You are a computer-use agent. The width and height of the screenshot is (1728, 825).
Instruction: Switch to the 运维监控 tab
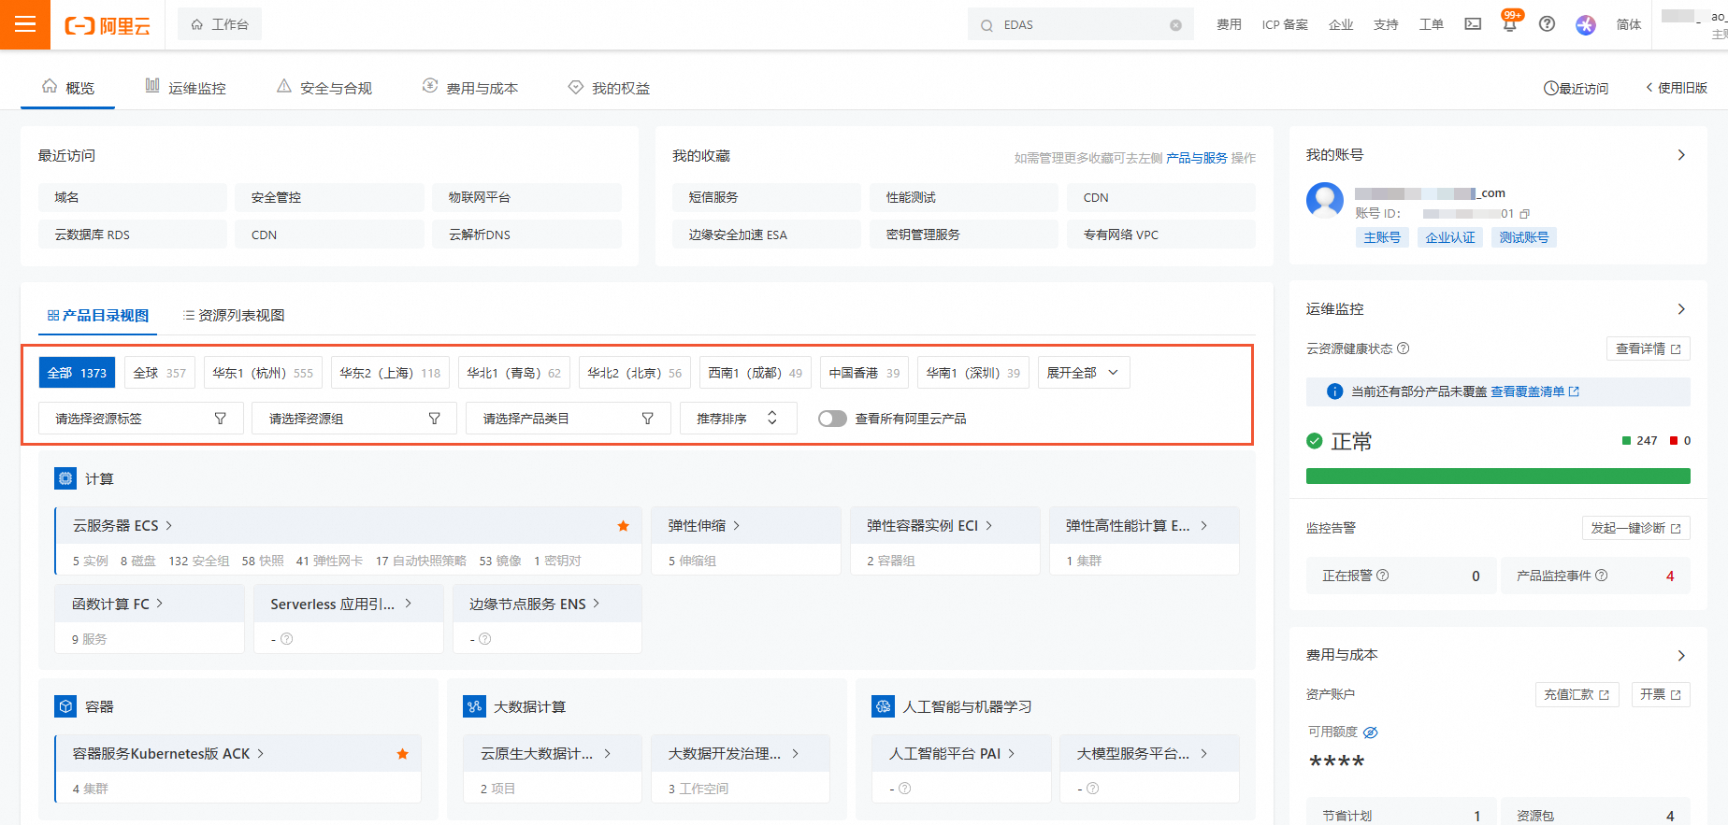tap(185, 88)
